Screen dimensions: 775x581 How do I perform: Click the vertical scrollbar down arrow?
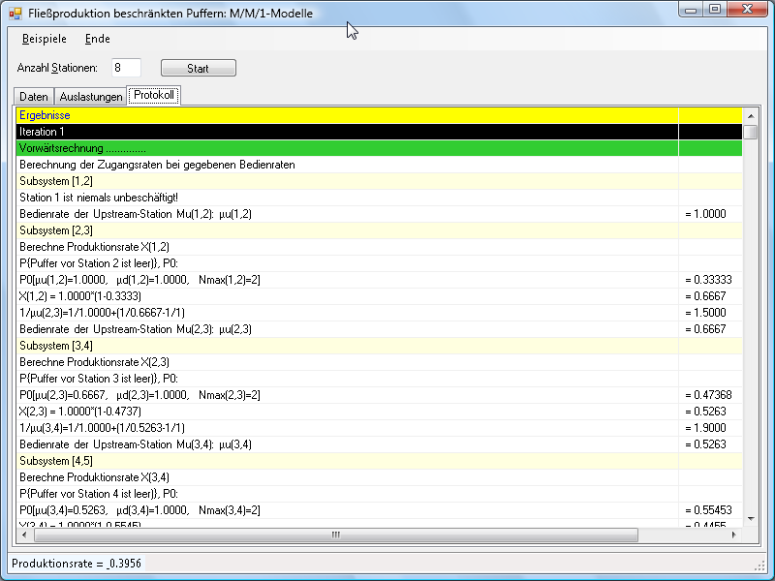pyautogui.click(x=750, y=520)
